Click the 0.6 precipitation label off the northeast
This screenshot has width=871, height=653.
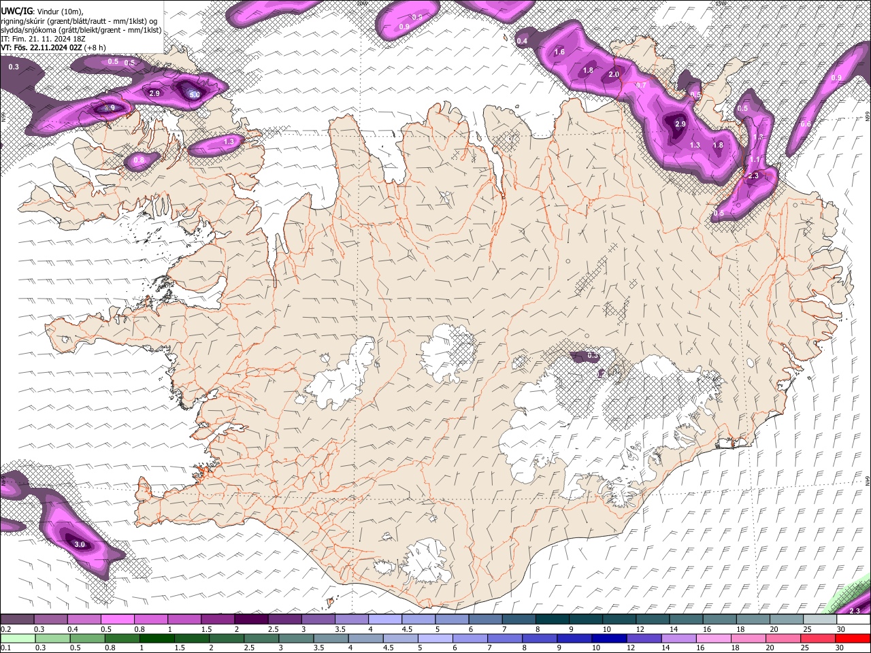pos(806,124)
